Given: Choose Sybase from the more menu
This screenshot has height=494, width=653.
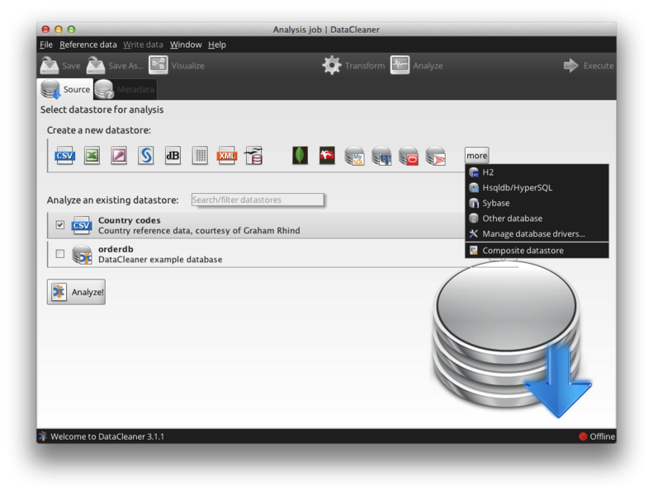Looking at the screenshot, I should pos(537,203).
